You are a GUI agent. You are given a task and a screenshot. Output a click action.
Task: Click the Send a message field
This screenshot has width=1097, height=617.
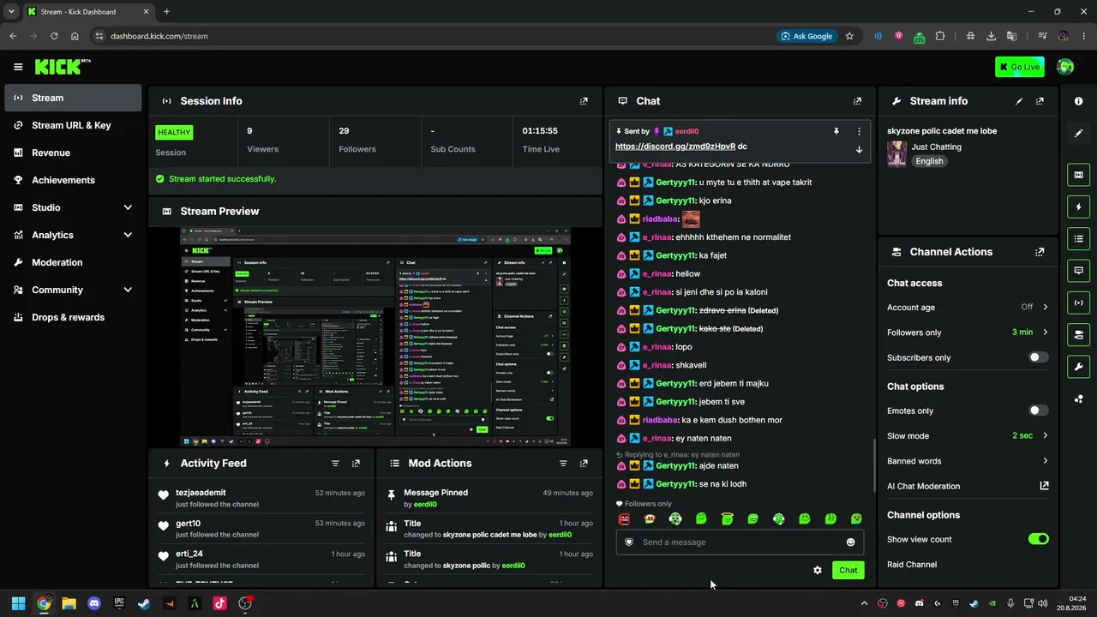(740, 542)
